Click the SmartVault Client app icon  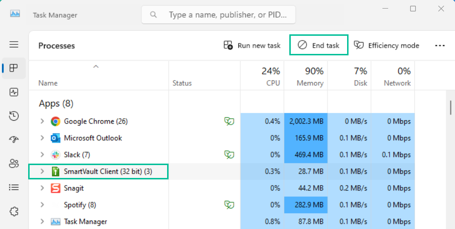tap(55, 172)
